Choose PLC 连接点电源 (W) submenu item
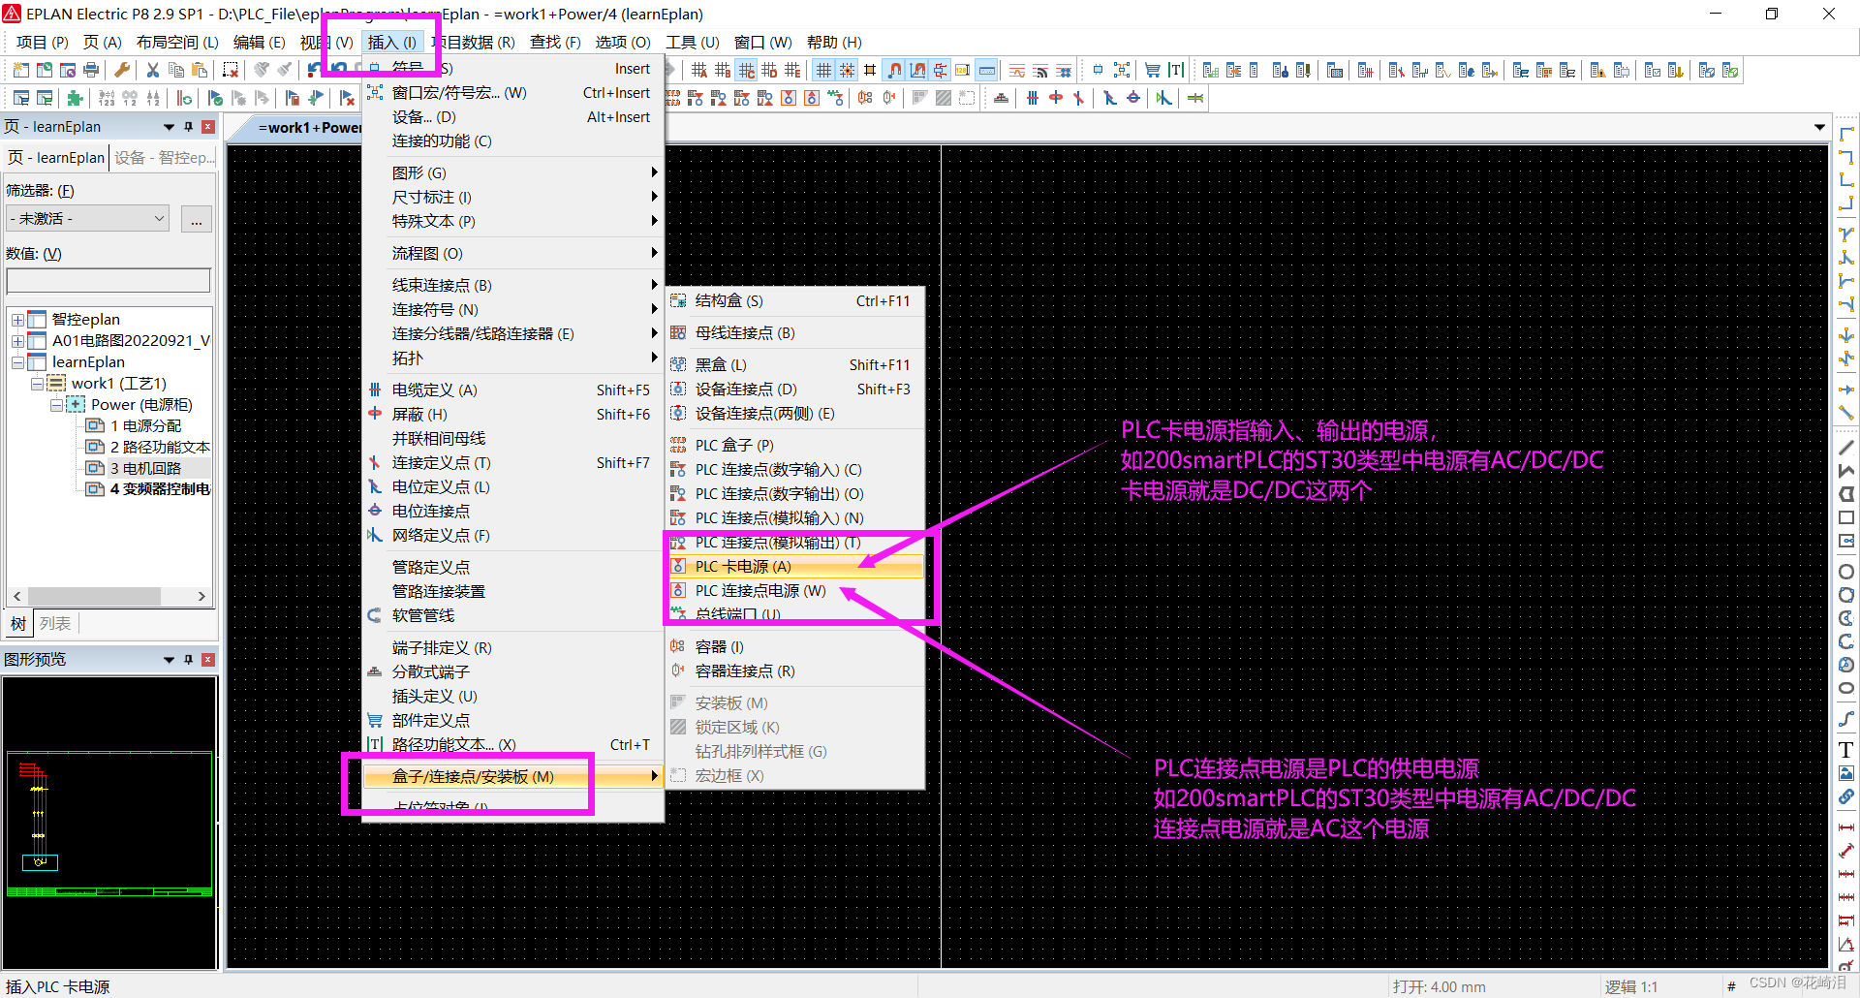This screenshot has height=998, width=1860. coord(796,591)
